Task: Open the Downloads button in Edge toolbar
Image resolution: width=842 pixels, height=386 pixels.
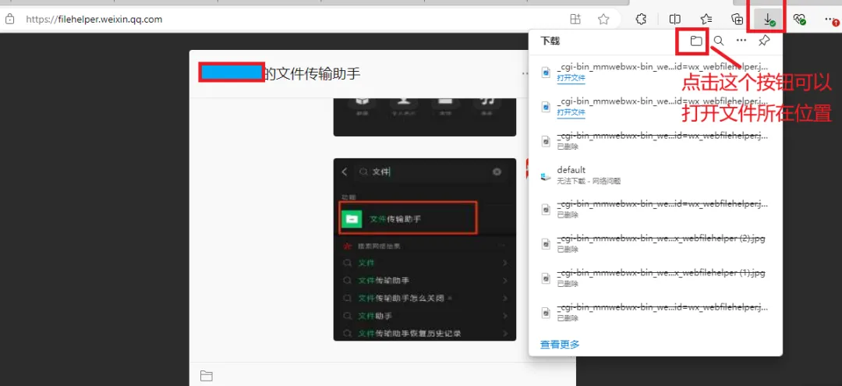Action: coord(769,19)
